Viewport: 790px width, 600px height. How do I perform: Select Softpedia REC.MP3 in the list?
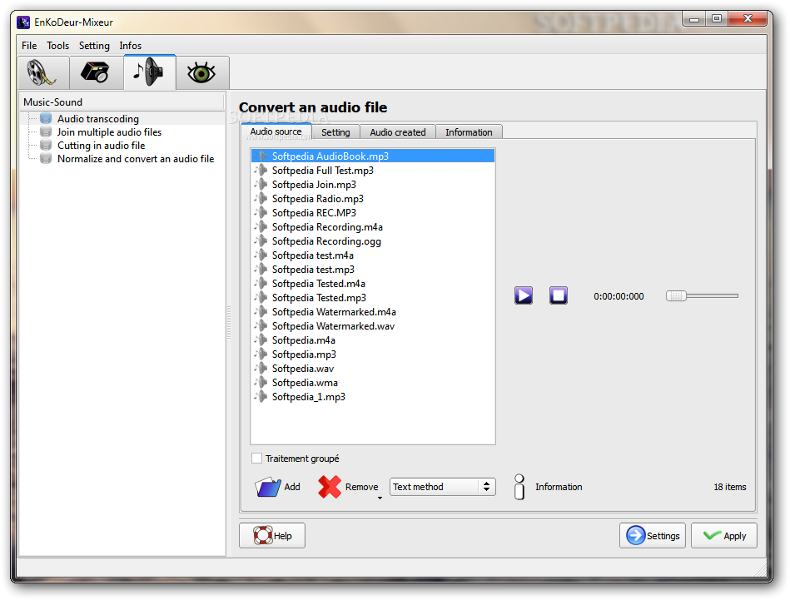click(x=373, y=212)
